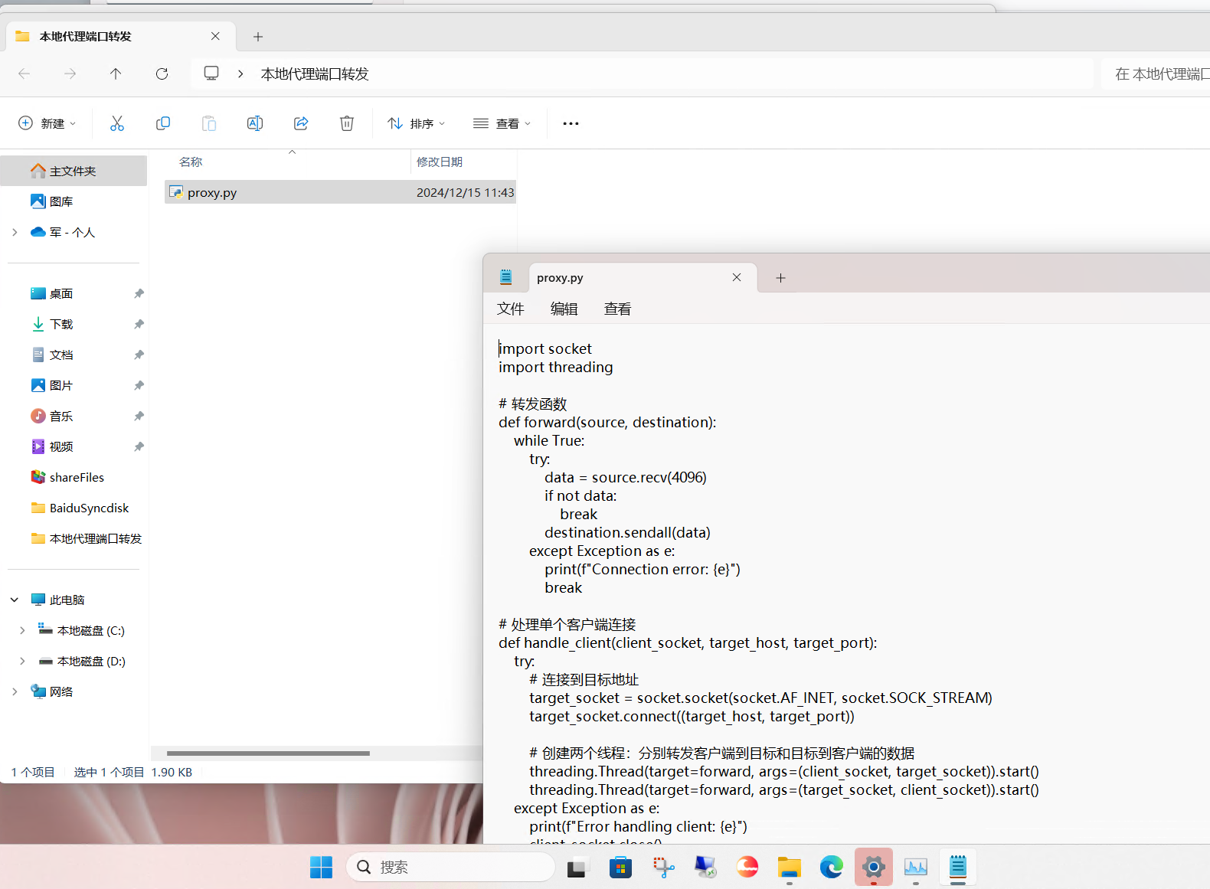The image size is (1210, 889).
Task: Select the proxy.py file in the list
Action: coord(341,192)
